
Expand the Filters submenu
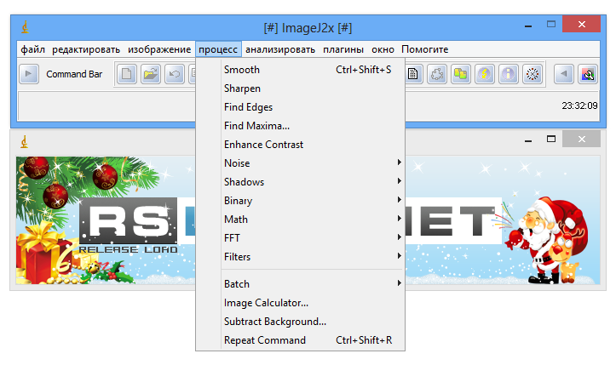pyautogui.click(x=300, y=257)
